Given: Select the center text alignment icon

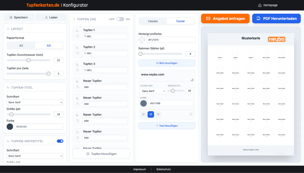Looking at the screenshot, I should [x=151, y=114].
